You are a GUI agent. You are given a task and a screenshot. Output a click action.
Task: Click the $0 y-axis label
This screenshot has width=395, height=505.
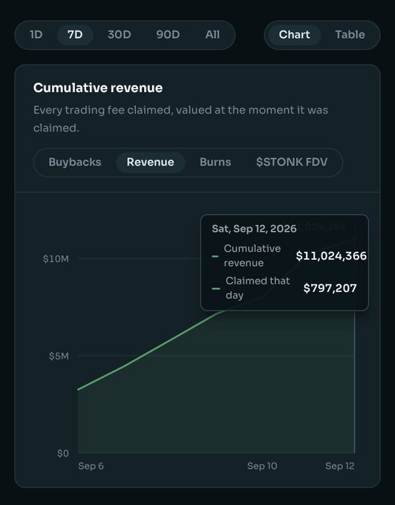[x=63, y=454]
